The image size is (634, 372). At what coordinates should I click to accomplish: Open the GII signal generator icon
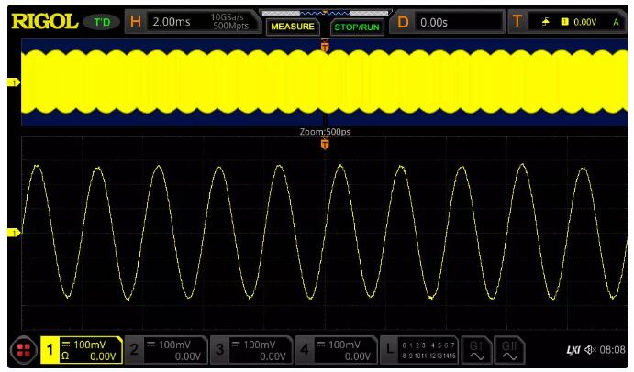(x=509, y=350)
